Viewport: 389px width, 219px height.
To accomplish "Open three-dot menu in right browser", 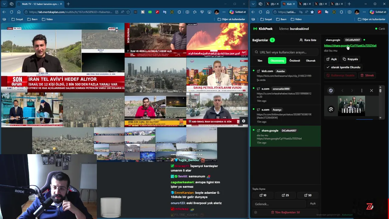I will point(364,12).
